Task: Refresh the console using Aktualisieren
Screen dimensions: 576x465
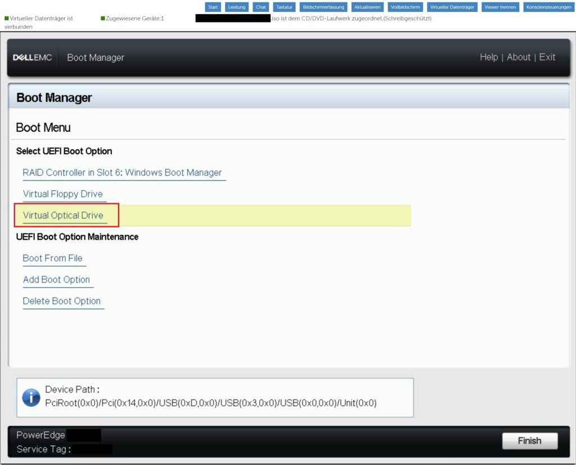Action: pyautogui.click(x=367, y=7)
